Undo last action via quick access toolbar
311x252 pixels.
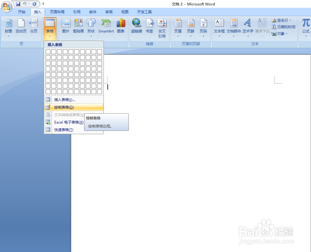[24, 4]
